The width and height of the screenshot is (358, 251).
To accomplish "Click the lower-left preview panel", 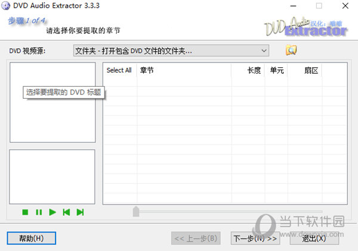I will [52, 177].
